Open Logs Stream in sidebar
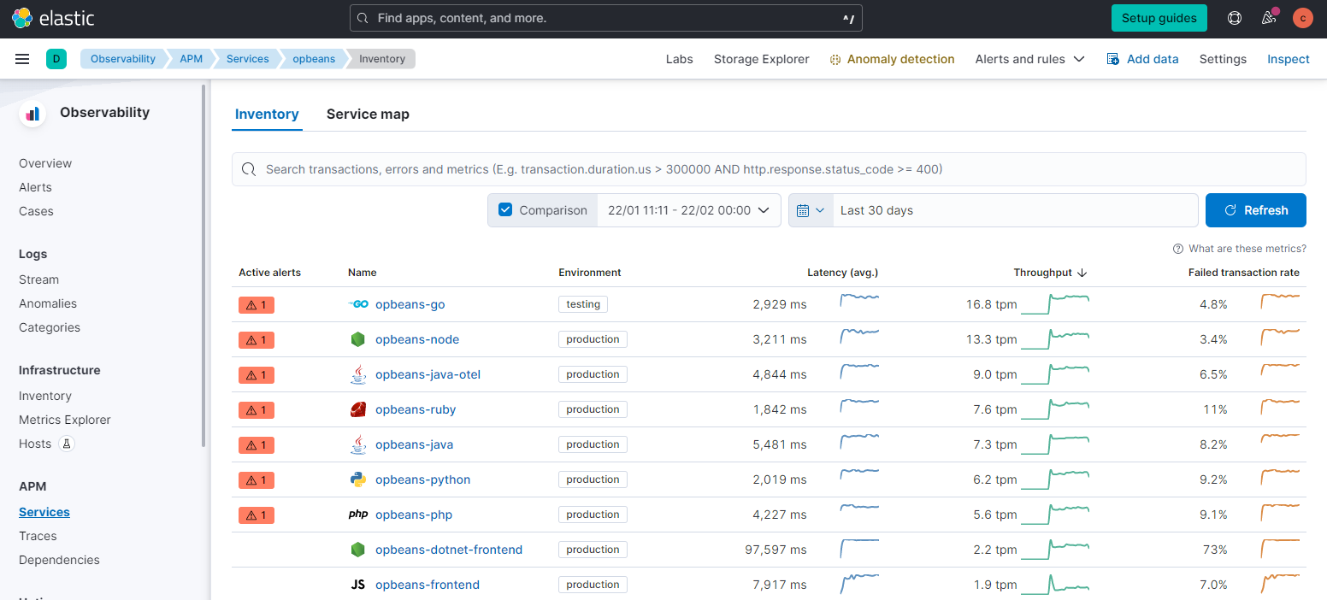Screen dimensions: 1327x600 pyautogui.click(x=38, y=279)
